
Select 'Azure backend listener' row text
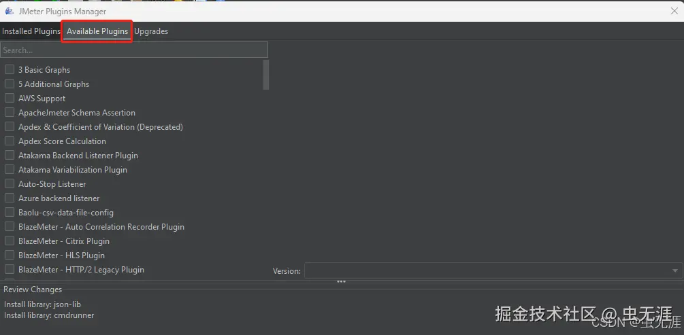coord(59,198)
